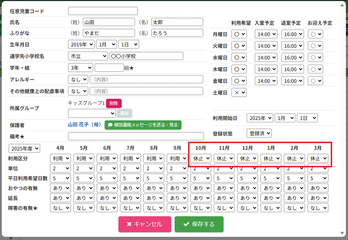Image resolution: width=348 pixels, height=240 pixels.
Task: Open the 2025年度 fiscal year dropdown
Action: tap(24, 148)
